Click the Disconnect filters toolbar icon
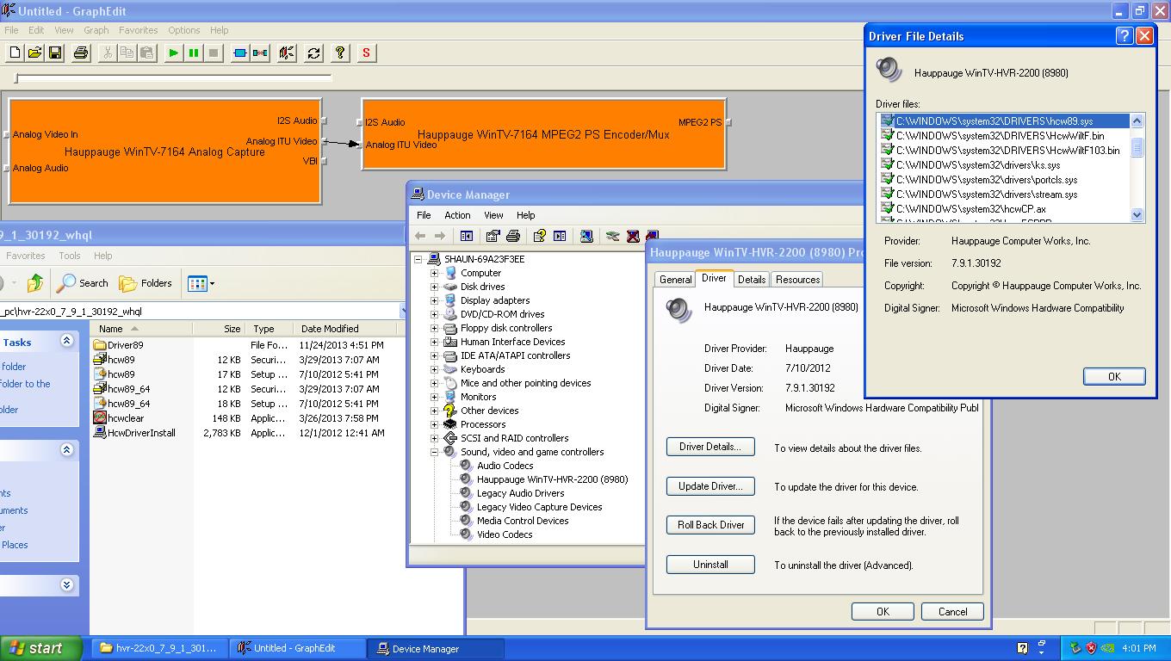The image size is (1171, 661). point(260,53)
